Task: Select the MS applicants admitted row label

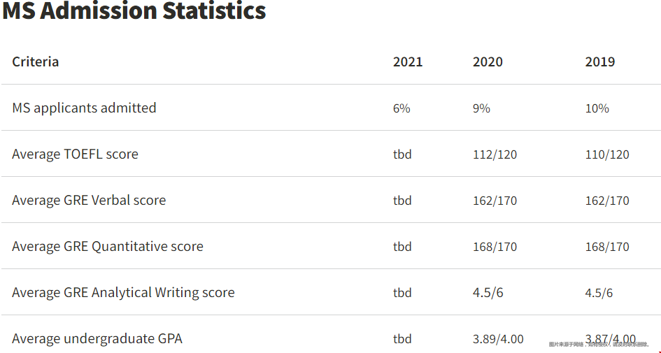Action: (84, 108)
